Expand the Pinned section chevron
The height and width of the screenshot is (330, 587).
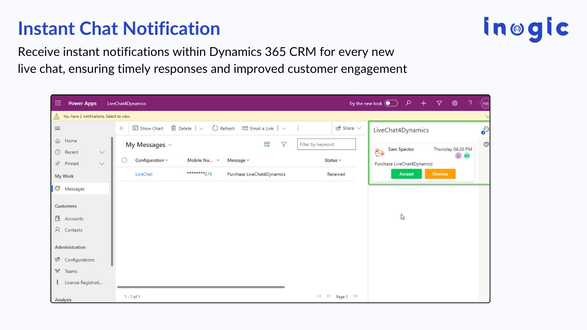tap(102, 164)
